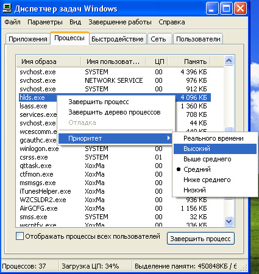Toggle Отображать процессы всех пользователей checkbox

point(20,236)
